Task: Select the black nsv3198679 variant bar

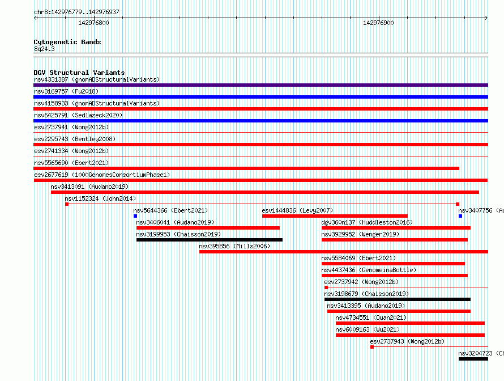Action: pos(398,299)
